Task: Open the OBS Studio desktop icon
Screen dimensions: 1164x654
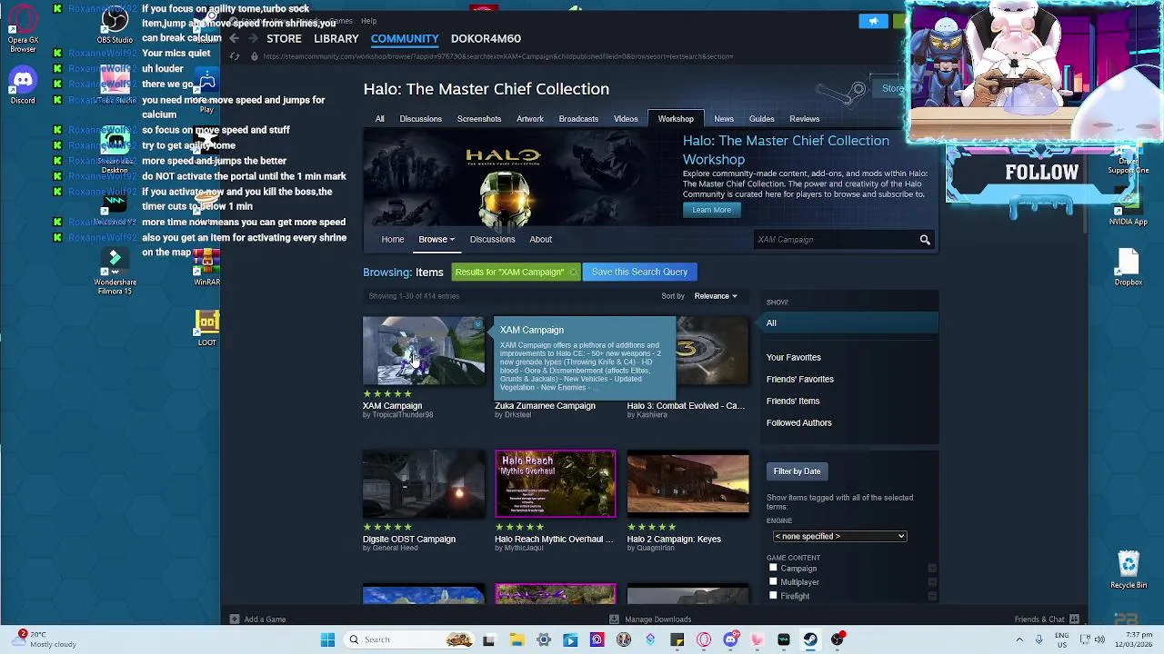Action: 115,25
